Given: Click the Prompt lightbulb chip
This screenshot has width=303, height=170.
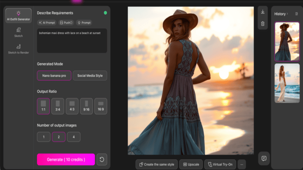Looking at the screenshot, I should click(x=84, y=23).
